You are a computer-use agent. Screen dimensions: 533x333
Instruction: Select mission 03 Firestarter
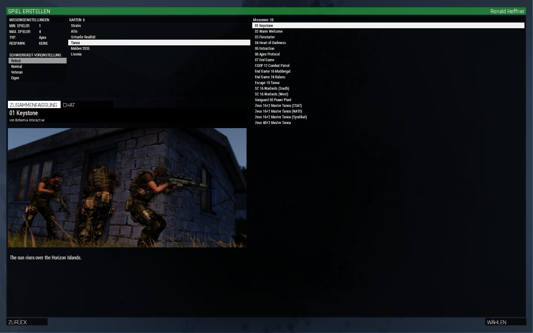point(388,37)
